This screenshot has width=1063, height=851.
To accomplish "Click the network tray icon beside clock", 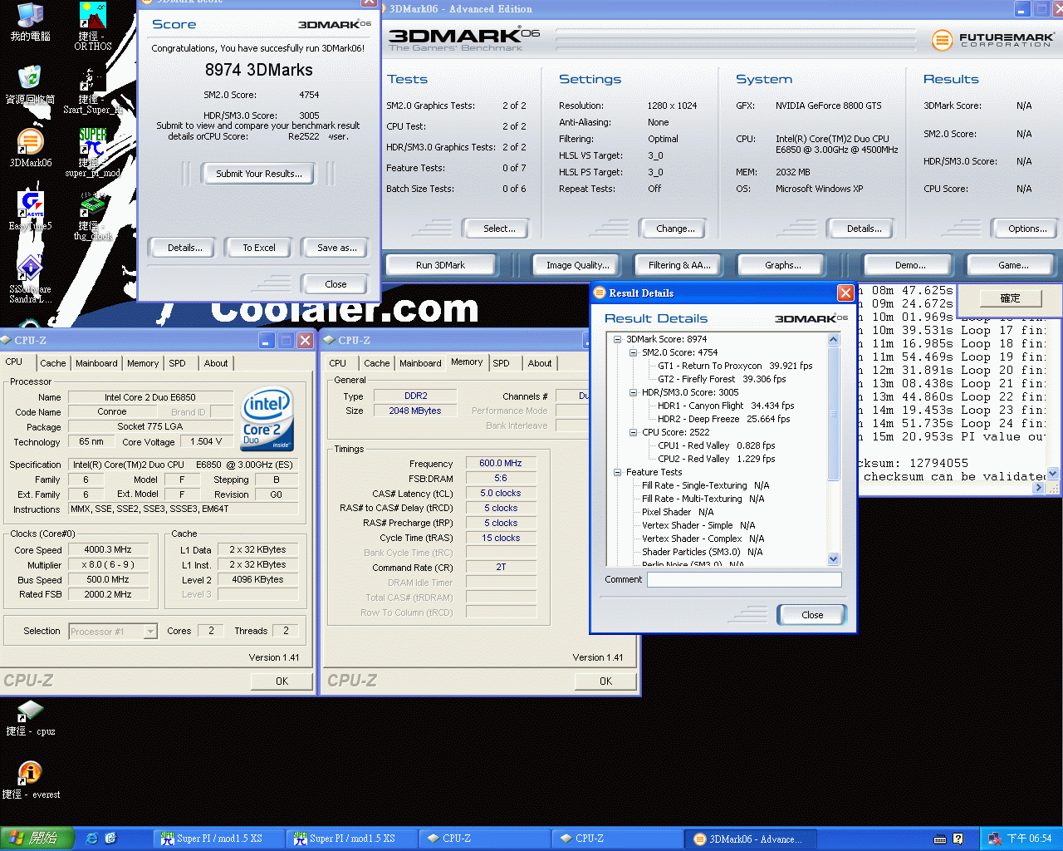I will pos(994,839).
